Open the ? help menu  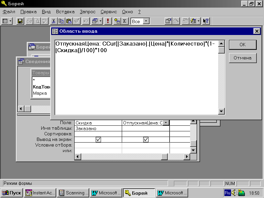[139, 12]
